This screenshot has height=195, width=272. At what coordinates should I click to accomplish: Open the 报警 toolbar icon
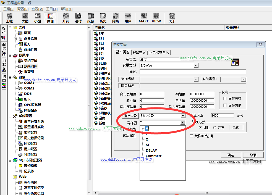tap(91, 18)
